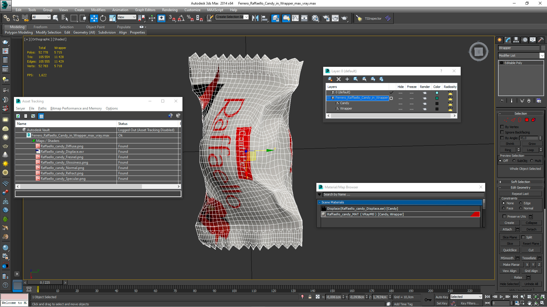This screenshot has height=307, width=547.
Task: Enable the By Angle checkbox
Action: coord(502,138)
